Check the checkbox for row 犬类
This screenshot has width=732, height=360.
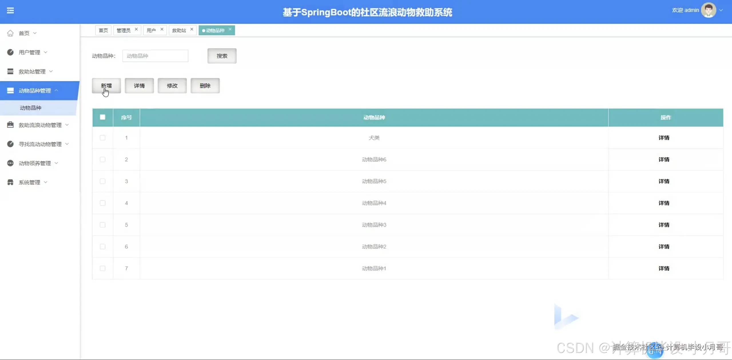pos(103,138)
